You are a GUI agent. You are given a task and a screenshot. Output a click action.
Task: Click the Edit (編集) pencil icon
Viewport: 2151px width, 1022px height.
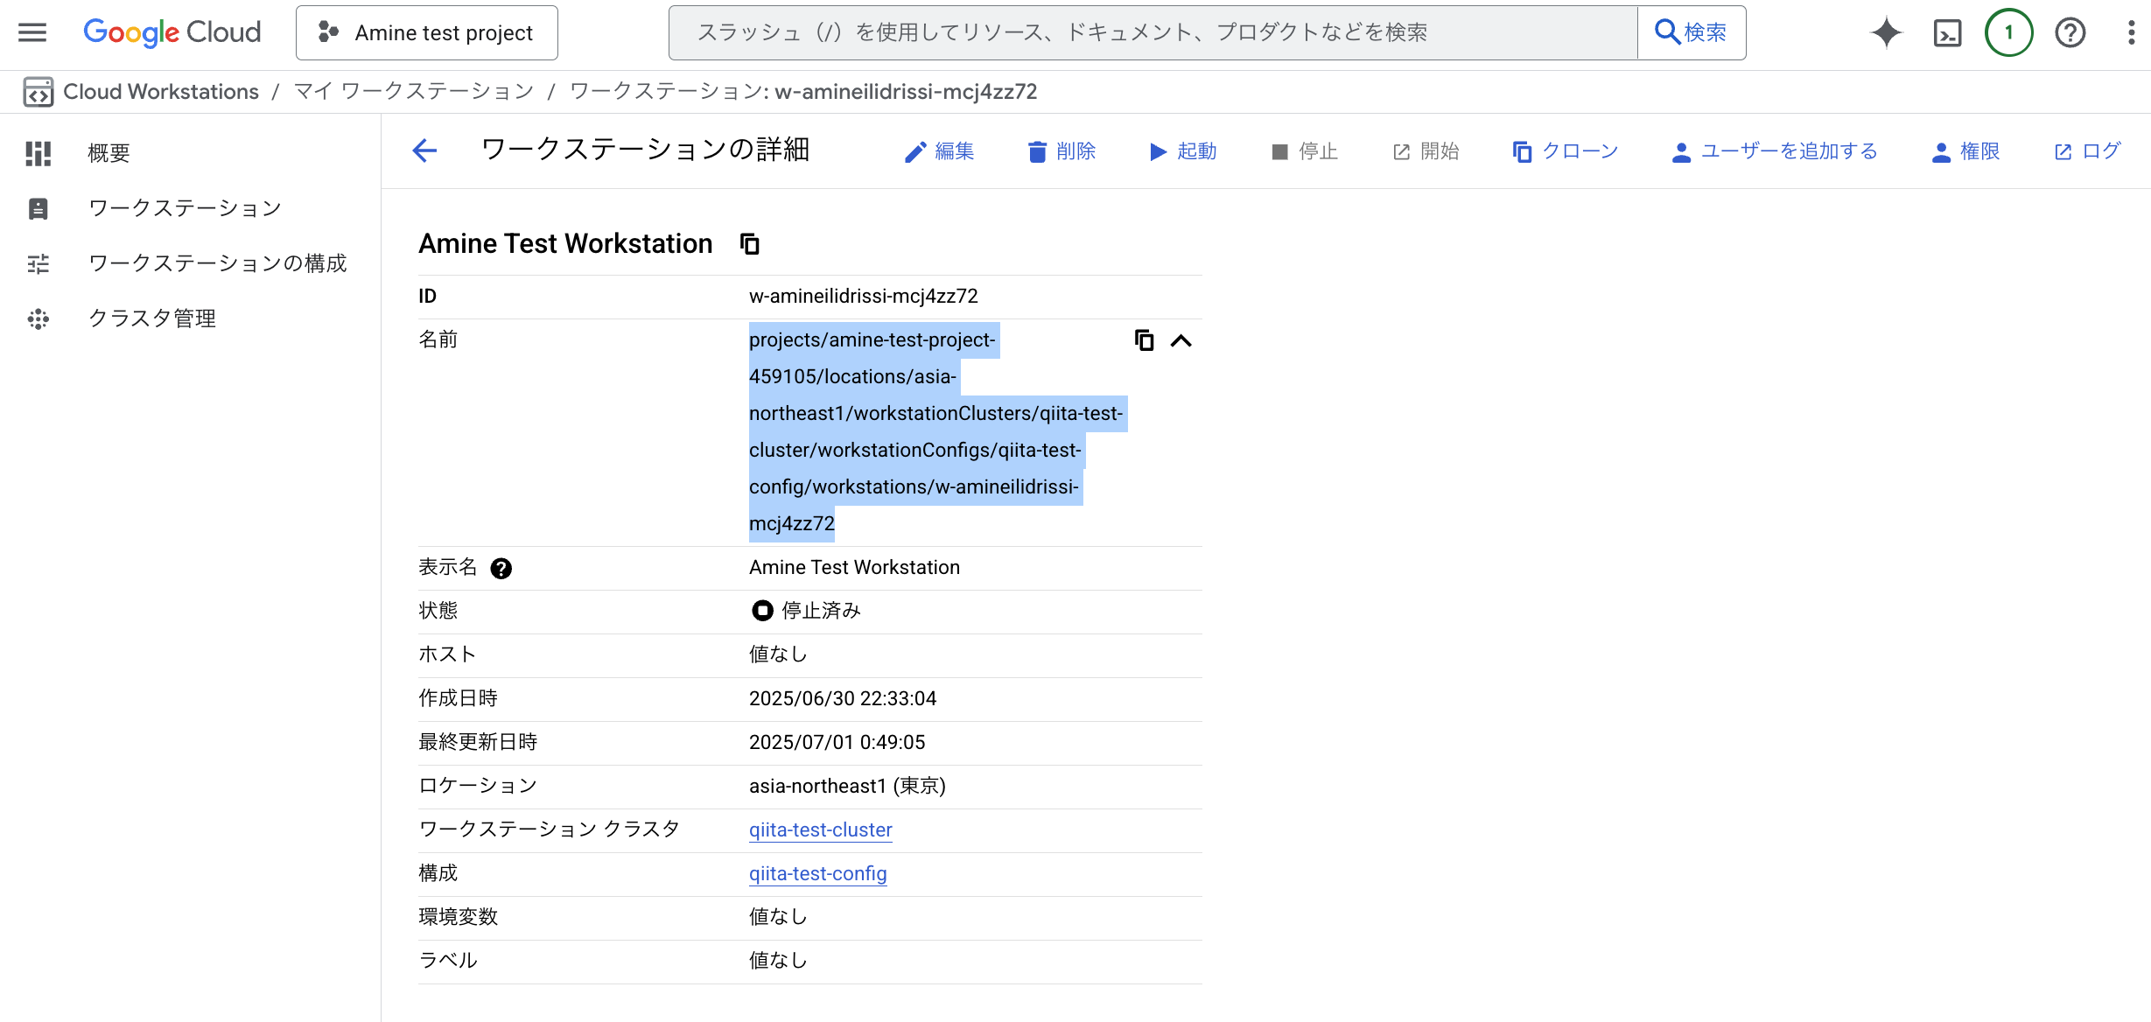(914, 150)
